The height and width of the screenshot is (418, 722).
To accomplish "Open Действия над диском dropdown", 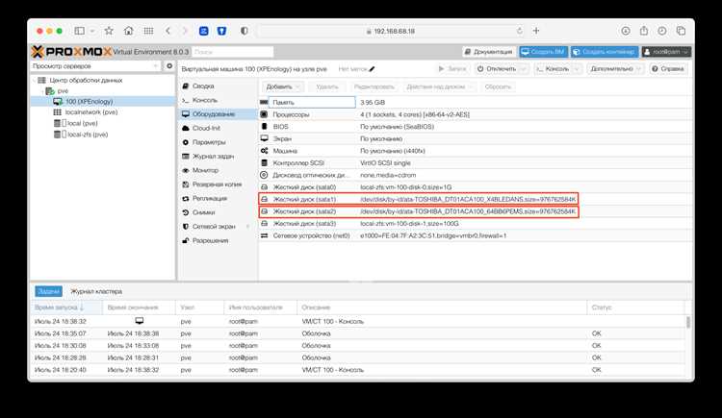I will 439,86.
